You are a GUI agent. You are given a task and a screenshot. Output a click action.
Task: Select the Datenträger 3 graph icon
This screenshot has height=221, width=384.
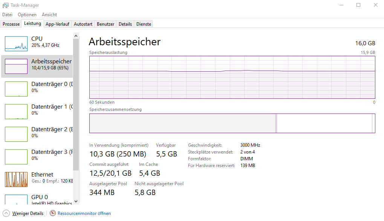click(x=16, y=157)
